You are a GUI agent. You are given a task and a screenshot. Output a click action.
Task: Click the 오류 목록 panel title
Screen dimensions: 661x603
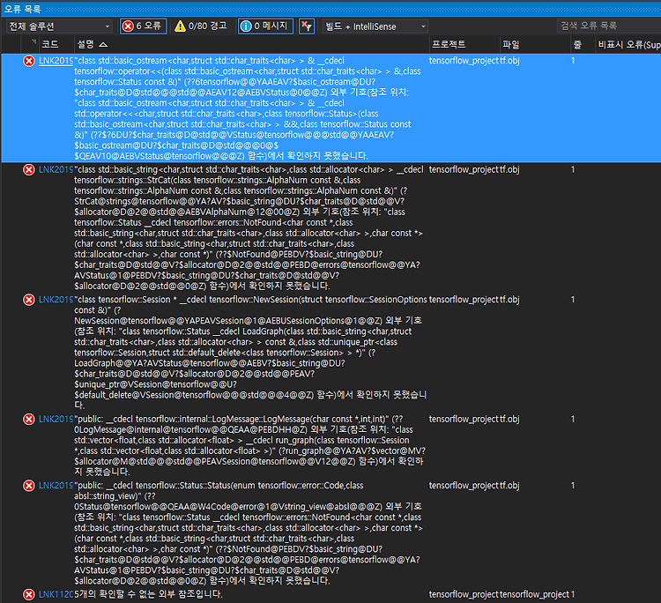click(x=22, y=9)
